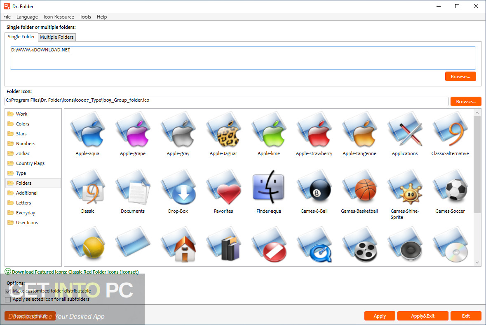Choose the Drop-Box folder icon
The image size is (486, 325).
click(x=178, y=188)
